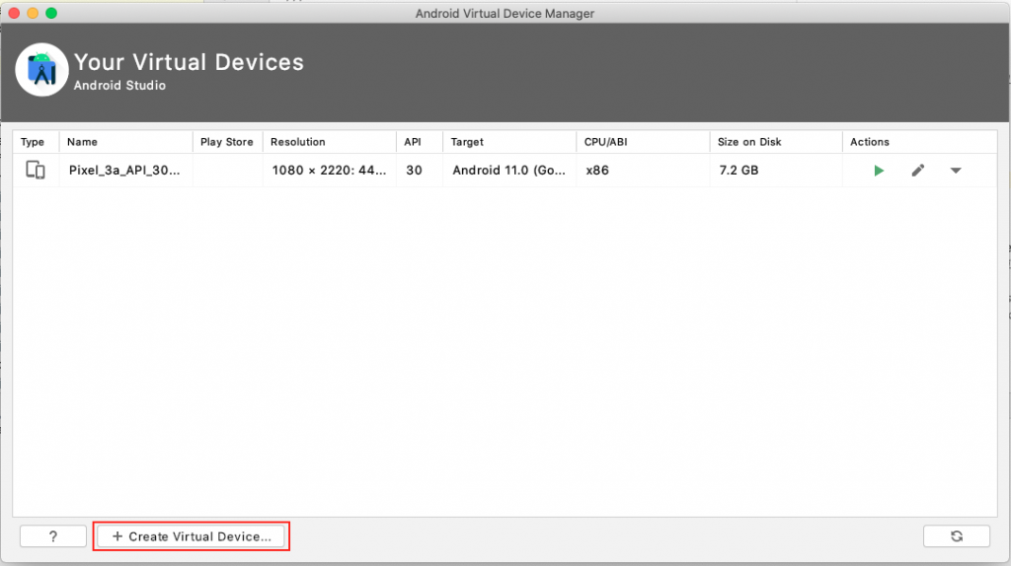Edit the Pixel_3a AVD with the pencil icon
The image size is (1011, 566).
pos(917,171)
